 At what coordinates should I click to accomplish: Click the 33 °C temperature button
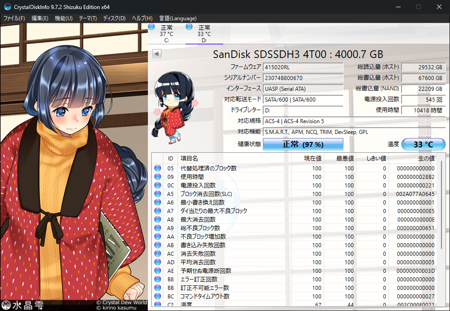(x=423, y=144)
